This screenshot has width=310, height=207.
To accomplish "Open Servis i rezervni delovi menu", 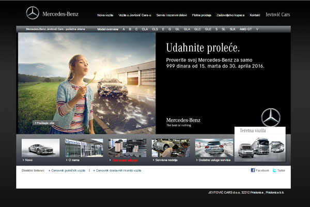I will (172, 15).
